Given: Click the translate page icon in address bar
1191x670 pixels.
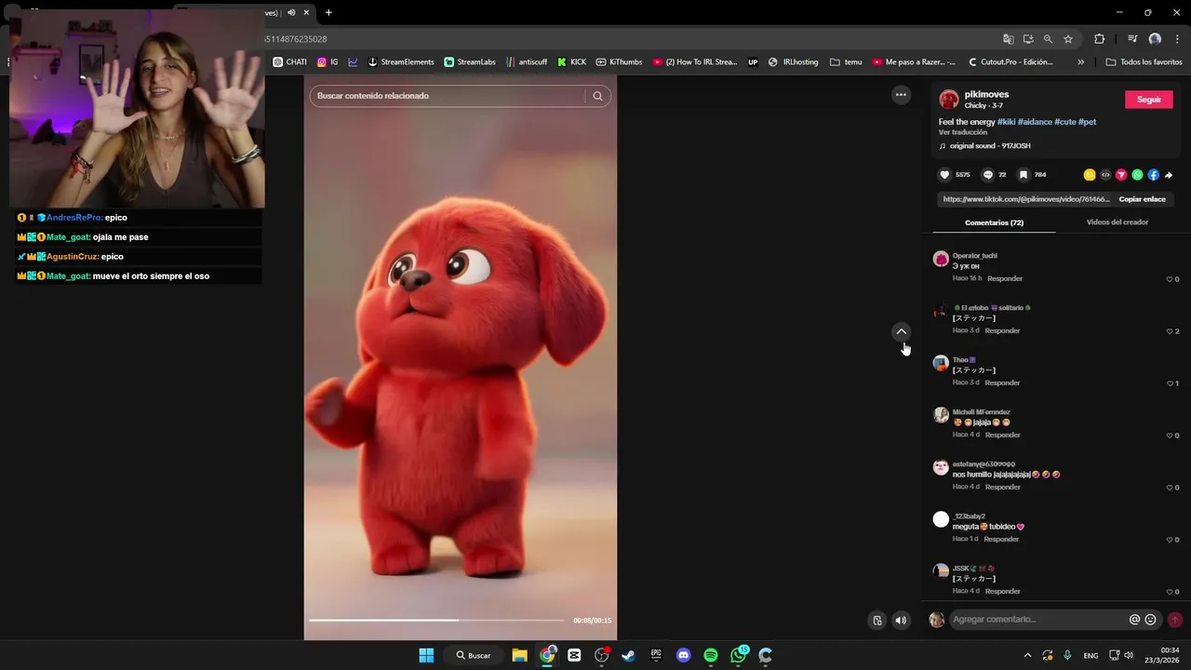Looking at the screenshot, I should pyautogui.click(x=1008, y=39).
